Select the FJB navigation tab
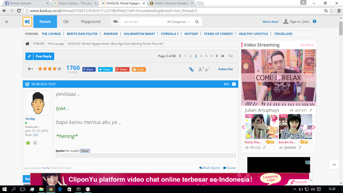This screenshot has width=343, height=193. 66,22
